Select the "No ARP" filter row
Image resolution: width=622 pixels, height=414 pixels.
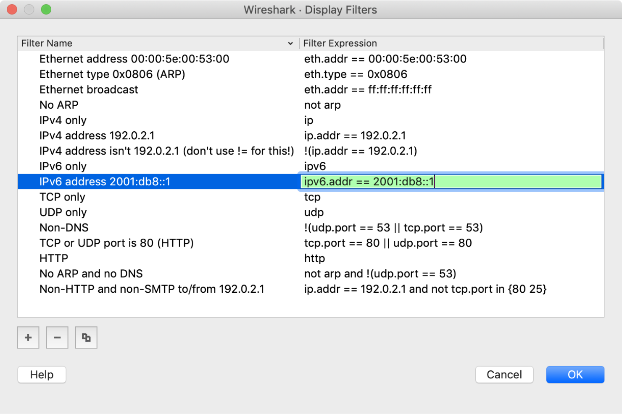click(58, 105)
